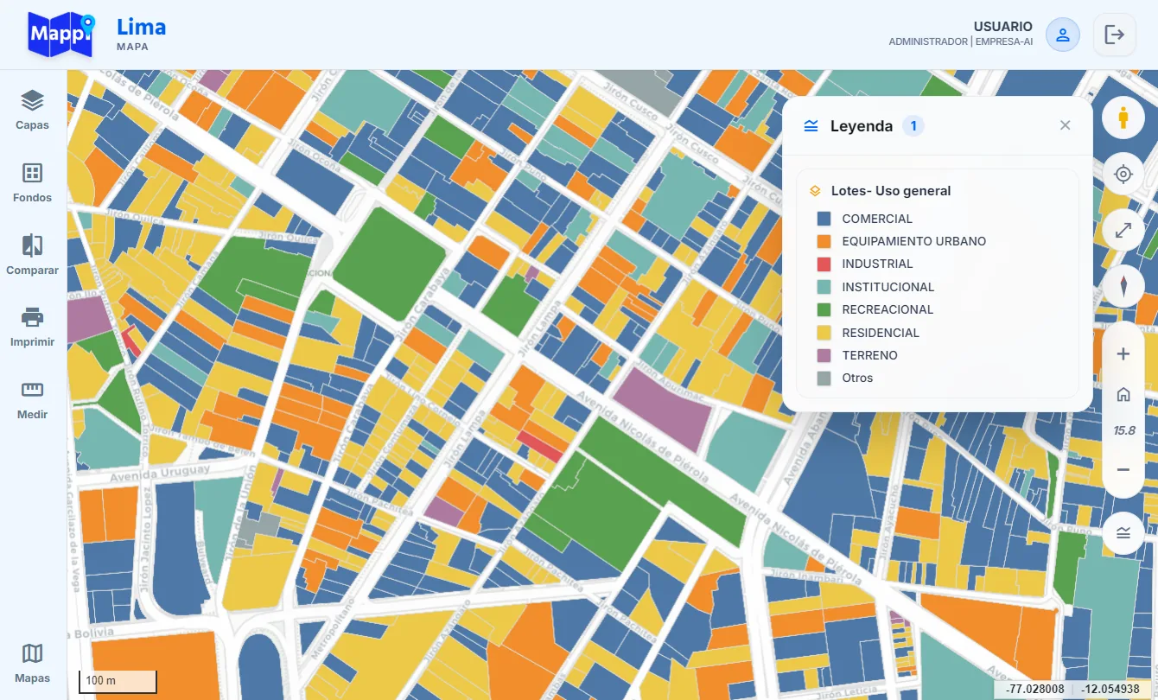Open the Imprimir print tool
Screen dimensions: 1158x700
pyautogui.click(x=33, y=328)
